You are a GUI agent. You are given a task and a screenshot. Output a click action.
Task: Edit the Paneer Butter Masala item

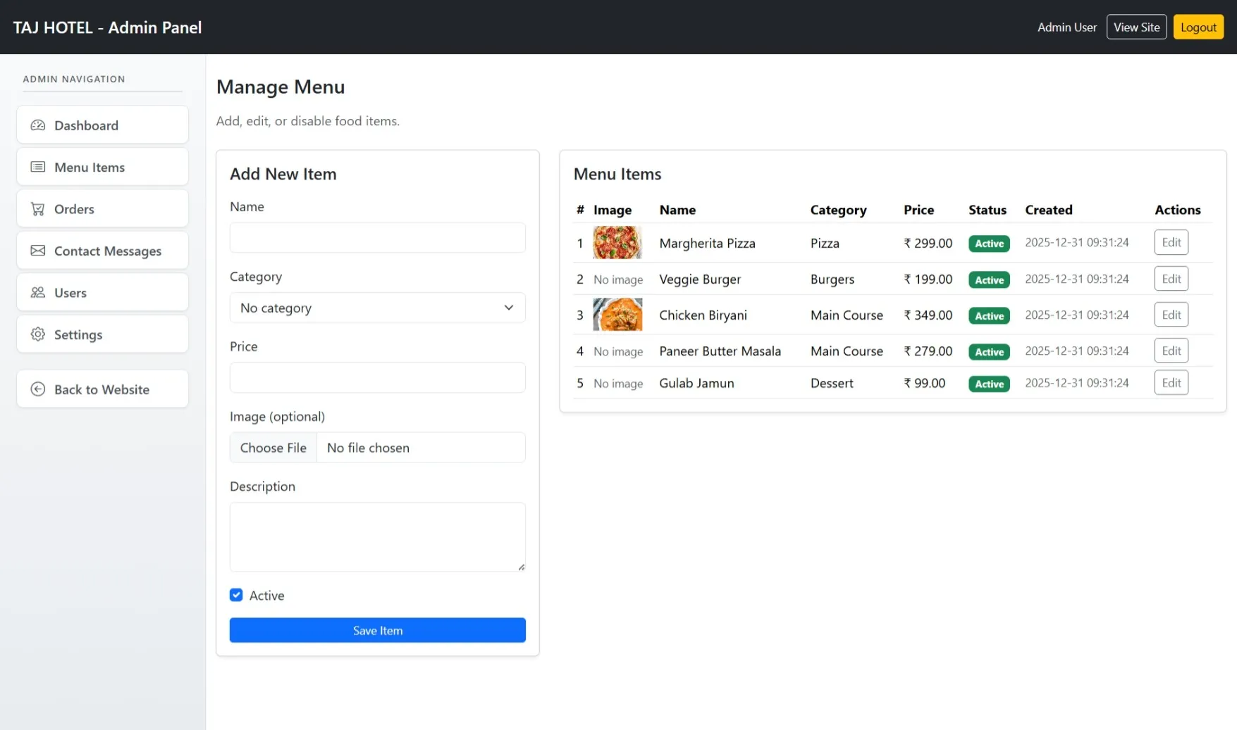[1171, 350]
